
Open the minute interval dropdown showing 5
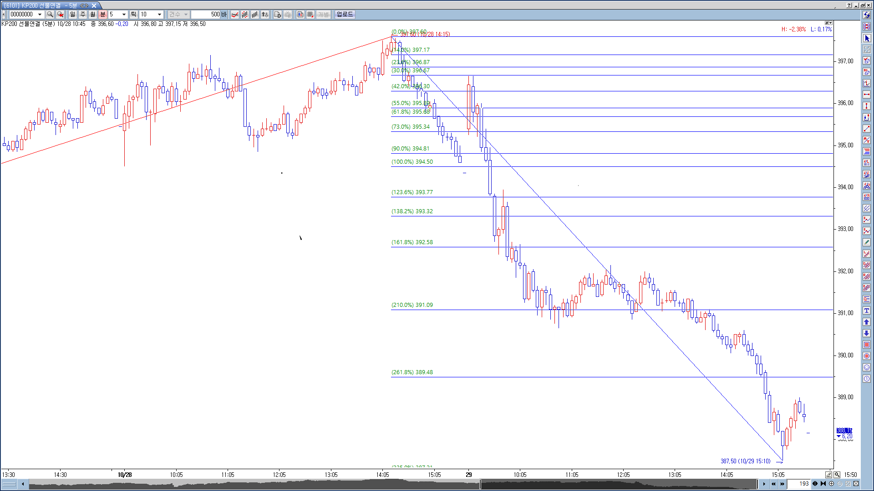(124, 15)
